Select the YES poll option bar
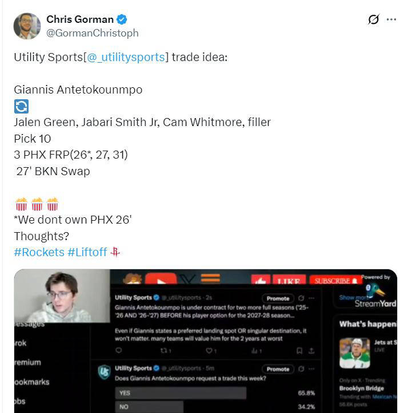 click(181, 393)
